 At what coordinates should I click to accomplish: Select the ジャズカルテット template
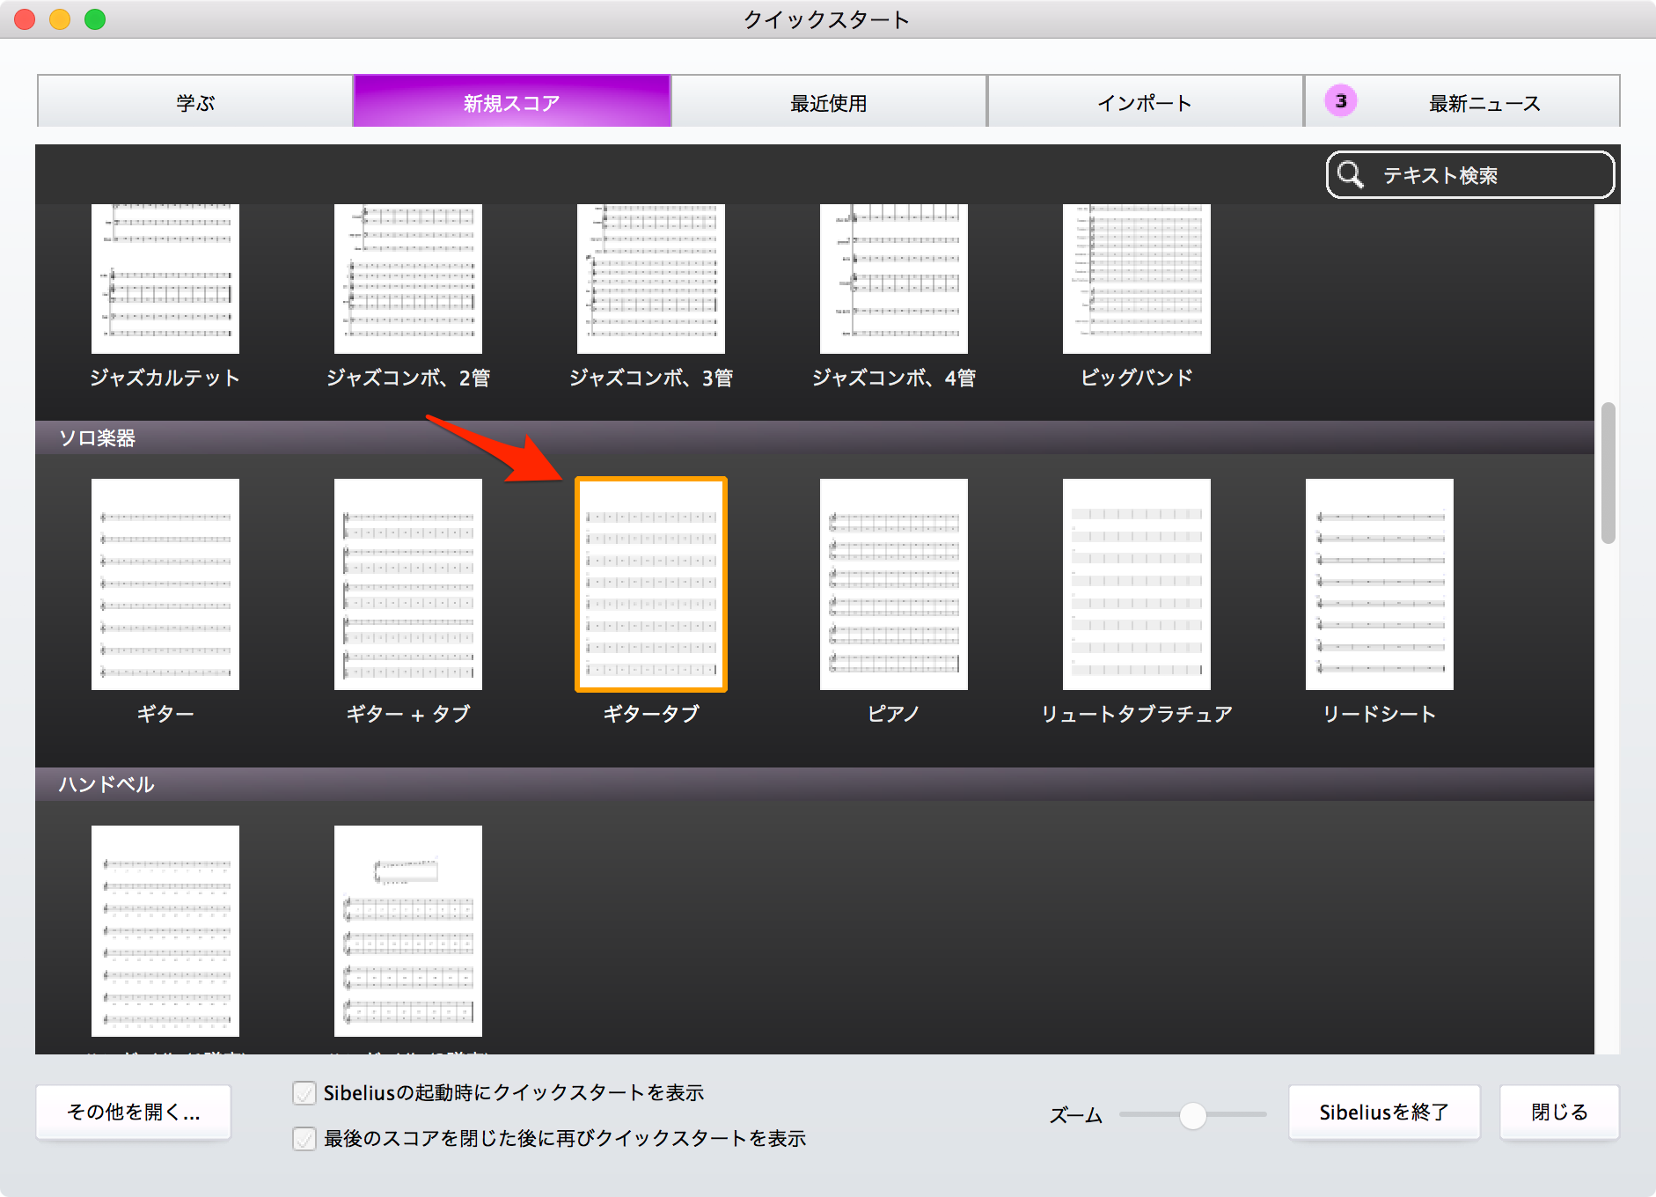coord(165,279)
